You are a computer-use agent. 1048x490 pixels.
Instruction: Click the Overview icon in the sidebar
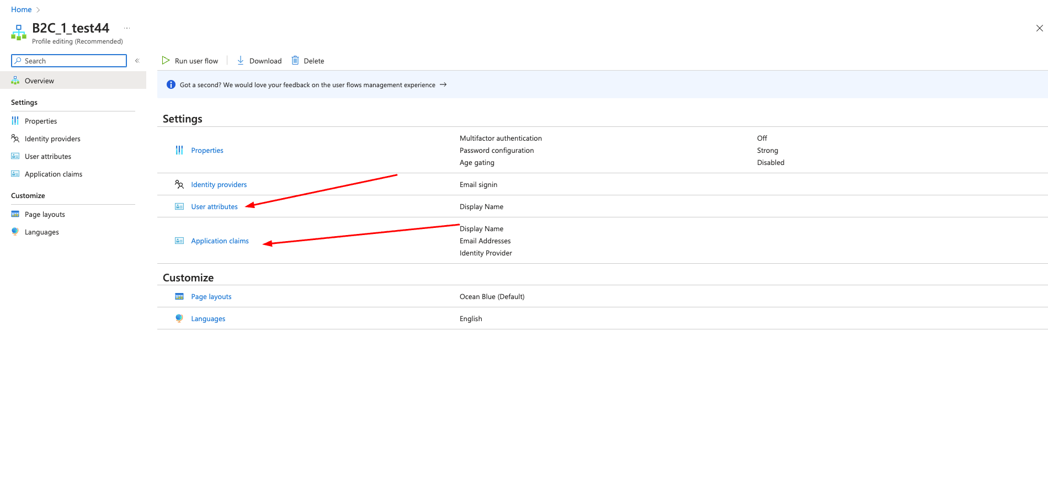click(x=15, y=81)
